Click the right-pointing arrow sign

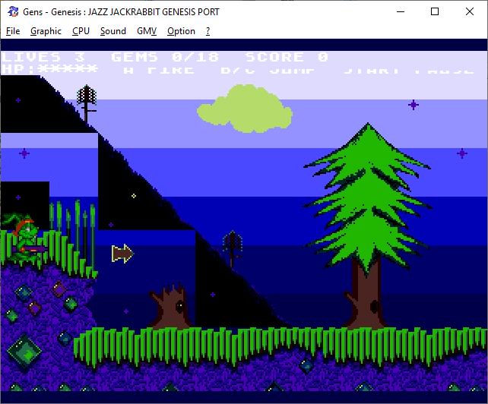pos(122,254)
